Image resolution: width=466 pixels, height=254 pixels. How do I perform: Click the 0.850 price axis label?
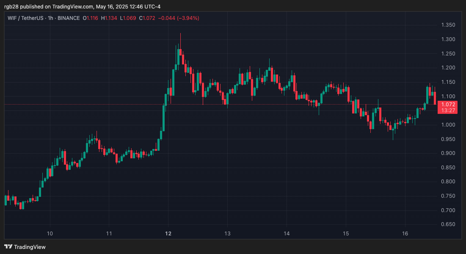(448, 168)
